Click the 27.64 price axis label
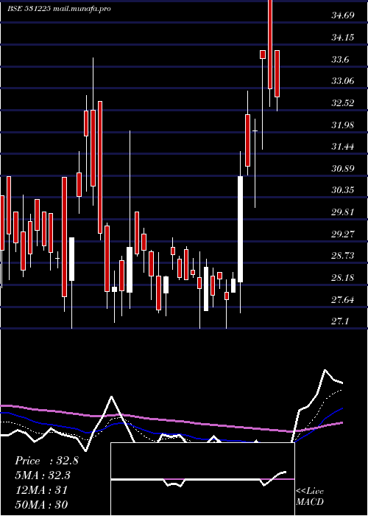This screenshot has width=368, height=516. pos(343,300)
